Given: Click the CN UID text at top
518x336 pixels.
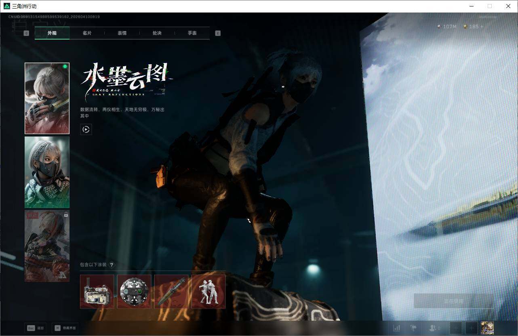Looking at the screenshot, I should (x=54, y=17).
